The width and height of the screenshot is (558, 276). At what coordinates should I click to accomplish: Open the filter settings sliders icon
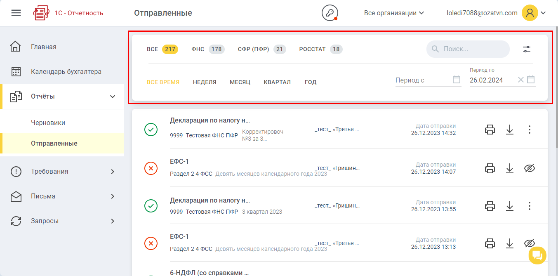click(527, 49)
